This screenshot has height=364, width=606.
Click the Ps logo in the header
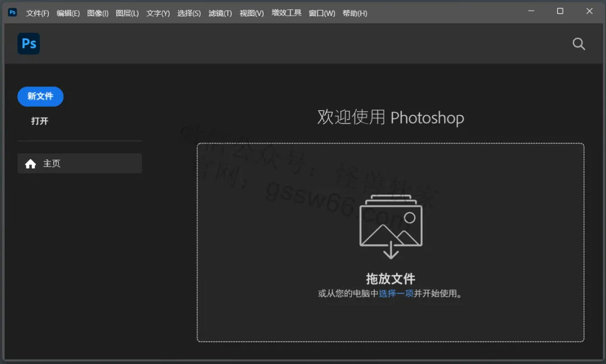[29, 44]
